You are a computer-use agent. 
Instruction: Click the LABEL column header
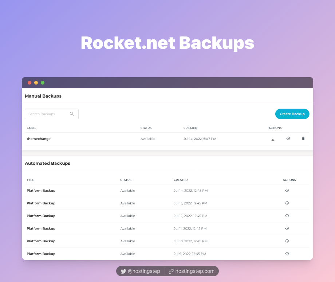[x=31, y=128]
